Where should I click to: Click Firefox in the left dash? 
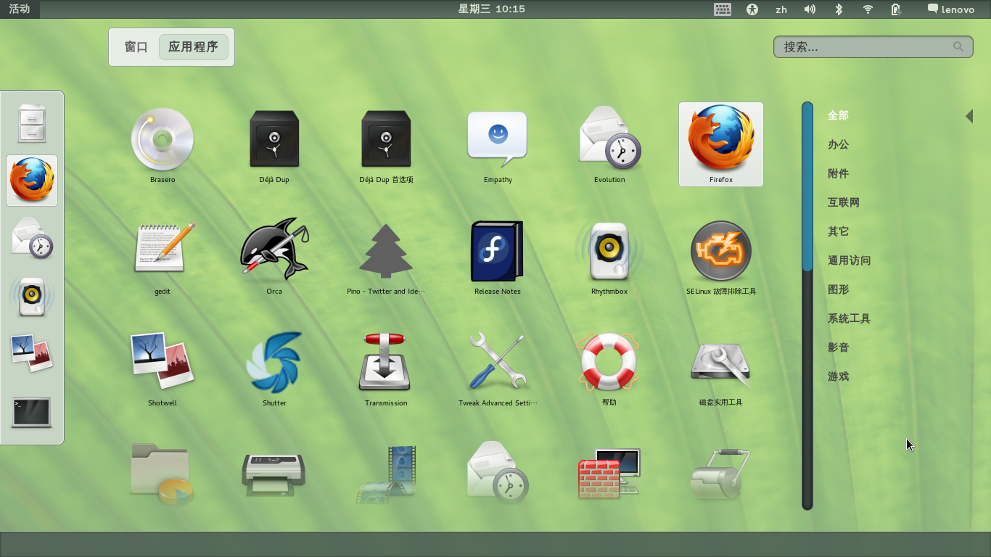click(x=32, y=181)
